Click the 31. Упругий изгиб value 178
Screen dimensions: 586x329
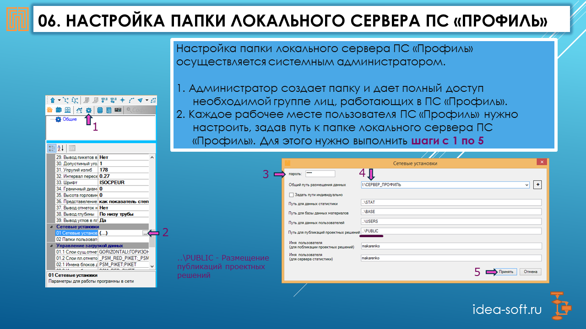[x=124, y=170]
